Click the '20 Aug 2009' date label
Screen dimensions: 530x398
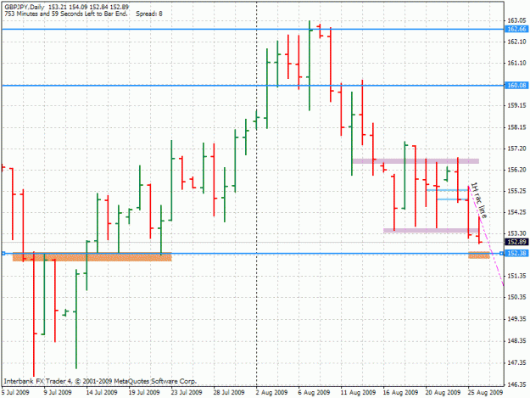(443, 393)
